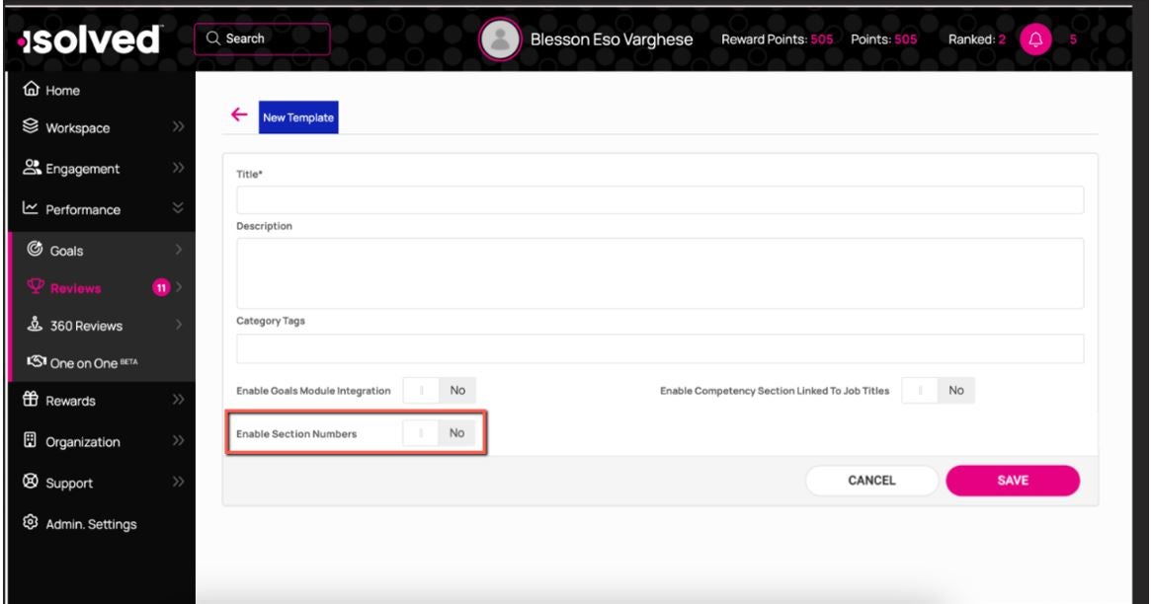Collapse the Performance menu chevron
The image size is (1151, 604).
(178, 208)
